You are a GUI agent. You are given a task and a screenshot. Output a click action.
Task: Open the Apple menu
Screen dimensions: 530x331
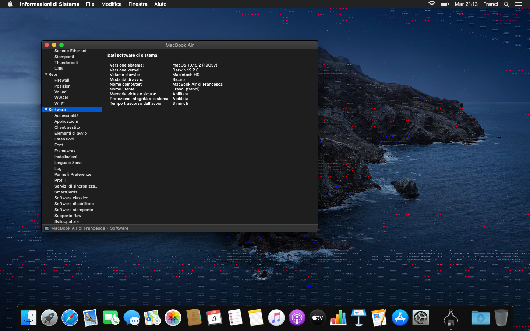point(10,4)
